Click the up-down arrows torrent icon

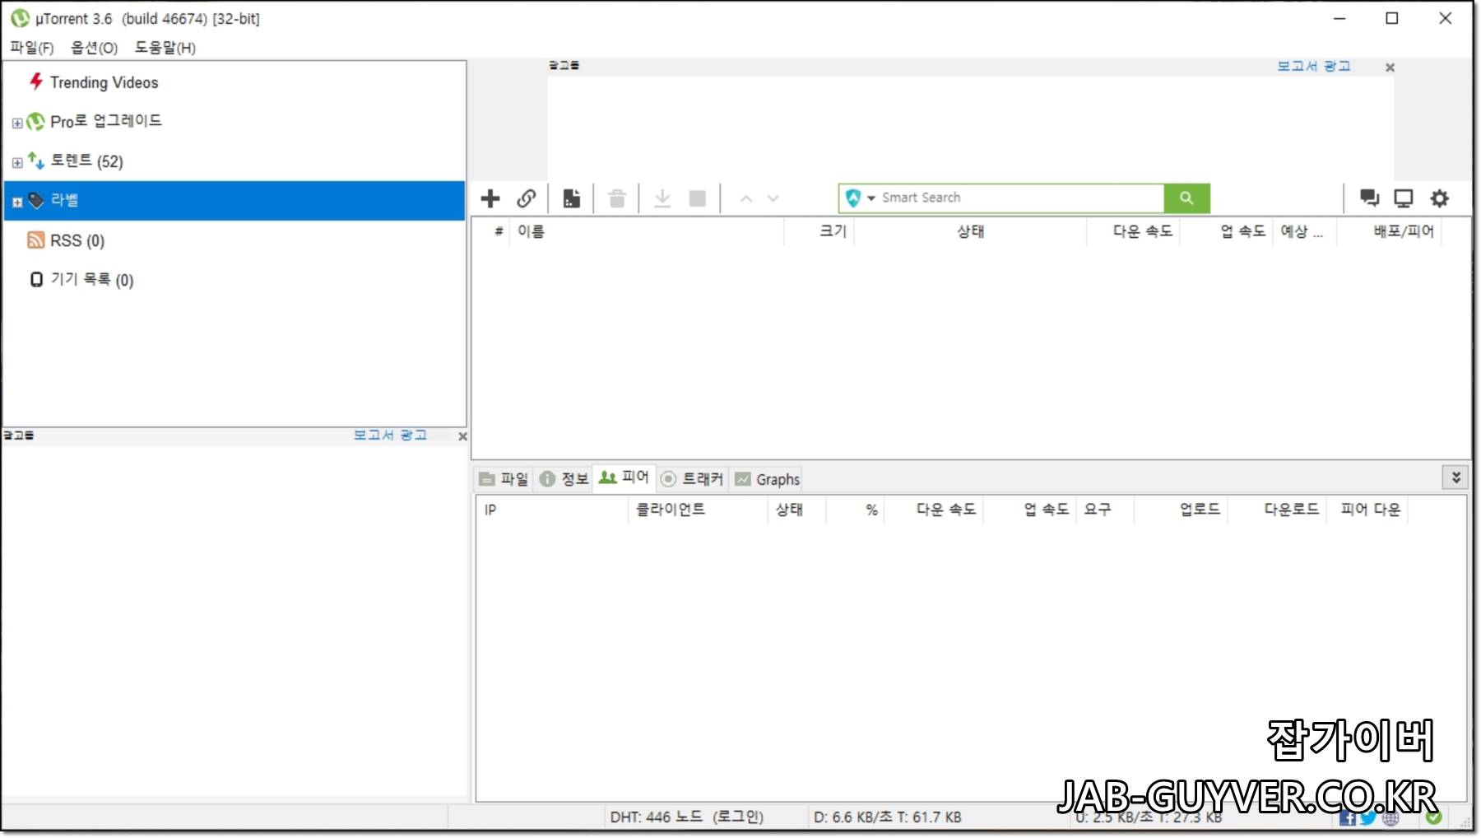pyautogui.click(x=35, y=160)
